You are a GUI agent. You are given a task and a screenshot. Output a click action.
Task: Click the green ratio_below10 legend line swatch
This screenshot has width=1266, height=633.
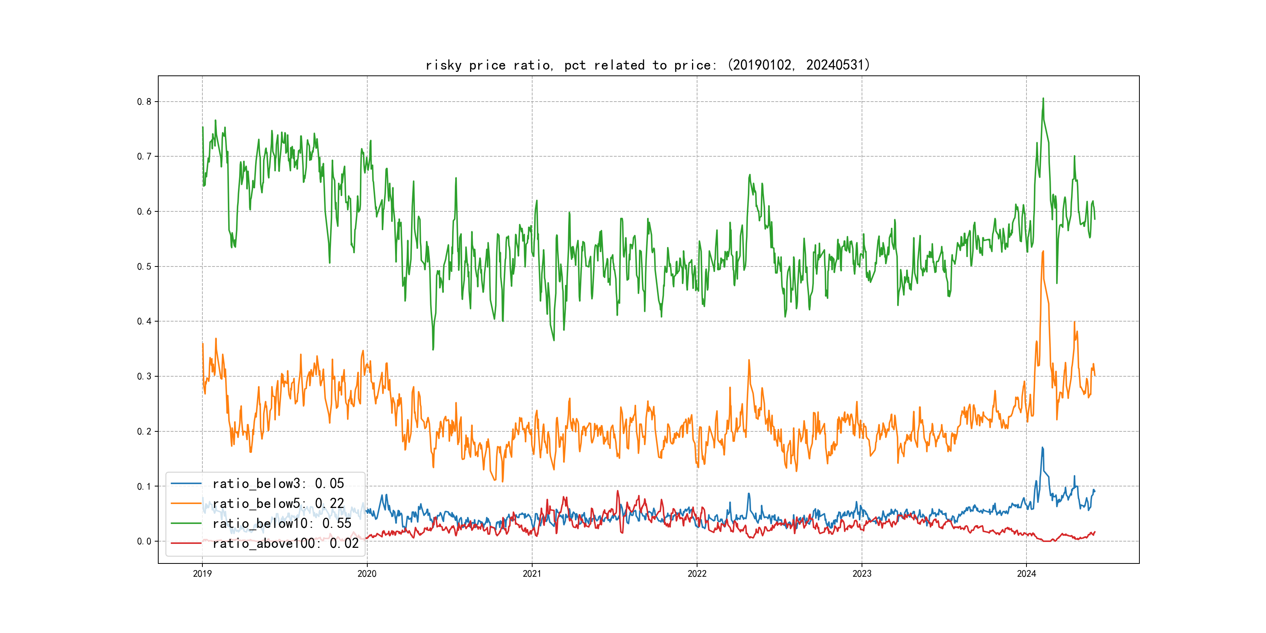pos(186,524)
